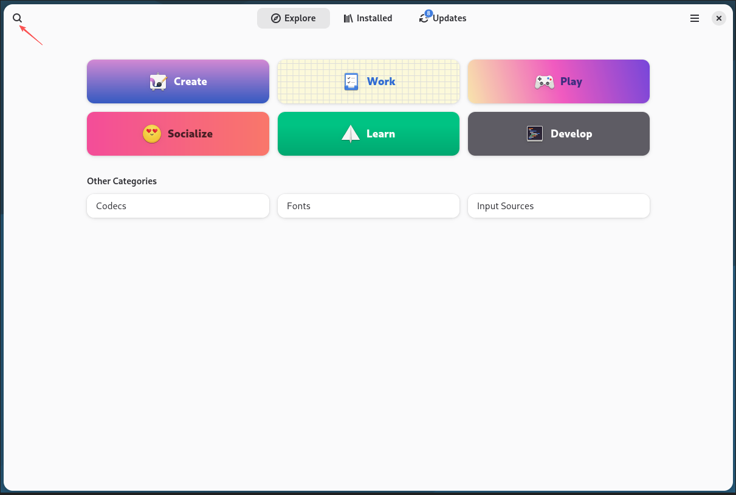
Task: Open the Codecs category
Action: point(177,206)
